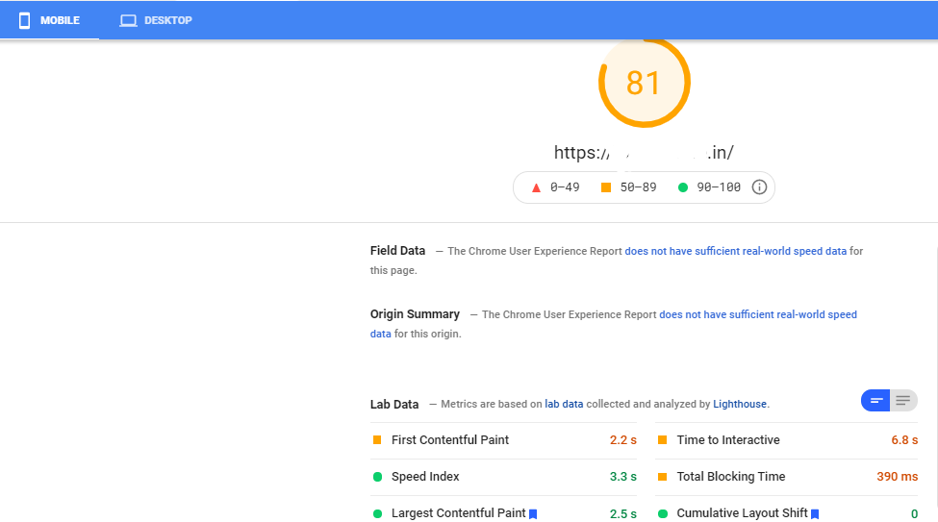Toggle compact metrics view button
This screenshot has height=522, width=938.
coord(875,401)
